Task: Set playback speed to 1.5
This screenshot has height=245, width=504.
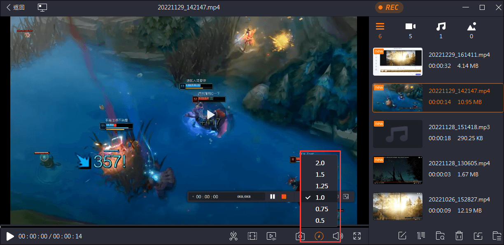Action: pos(320,174)
